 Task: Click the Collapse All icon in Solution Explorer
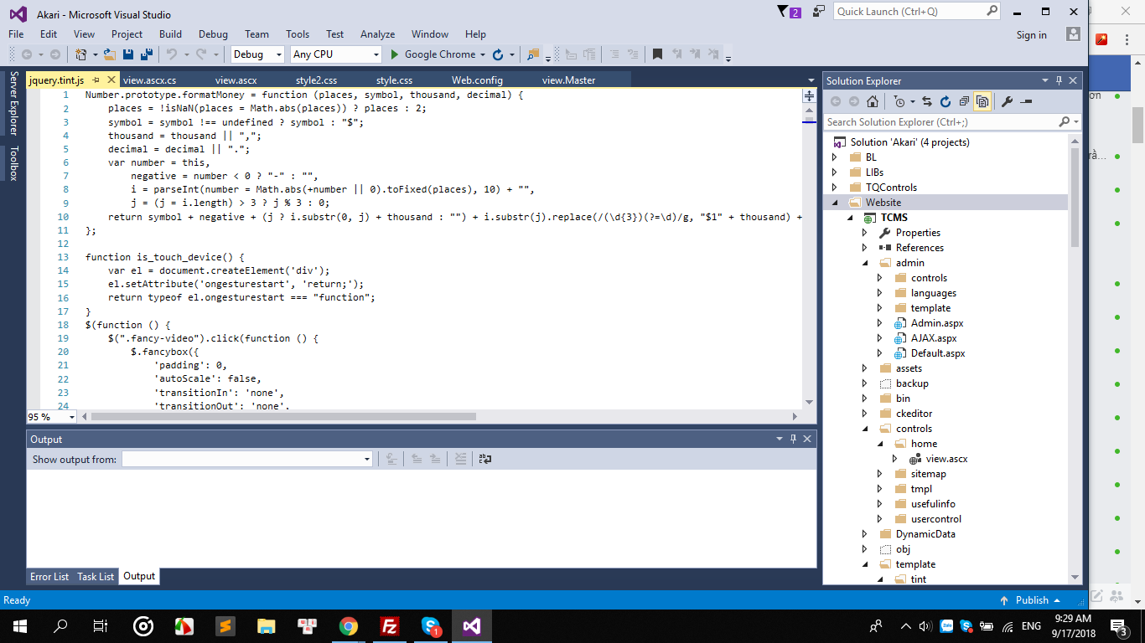[964, 101]
